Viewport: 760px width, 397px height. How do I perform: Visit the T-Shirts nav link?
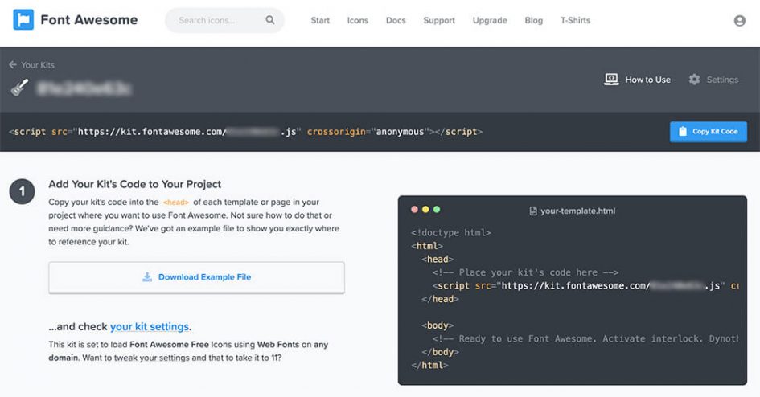click(575, 20)
